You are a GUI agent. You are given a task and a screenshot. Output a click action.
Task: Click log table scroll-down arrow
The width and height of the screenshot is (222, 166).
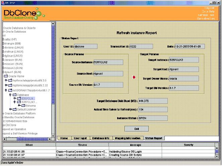(217, 156)
